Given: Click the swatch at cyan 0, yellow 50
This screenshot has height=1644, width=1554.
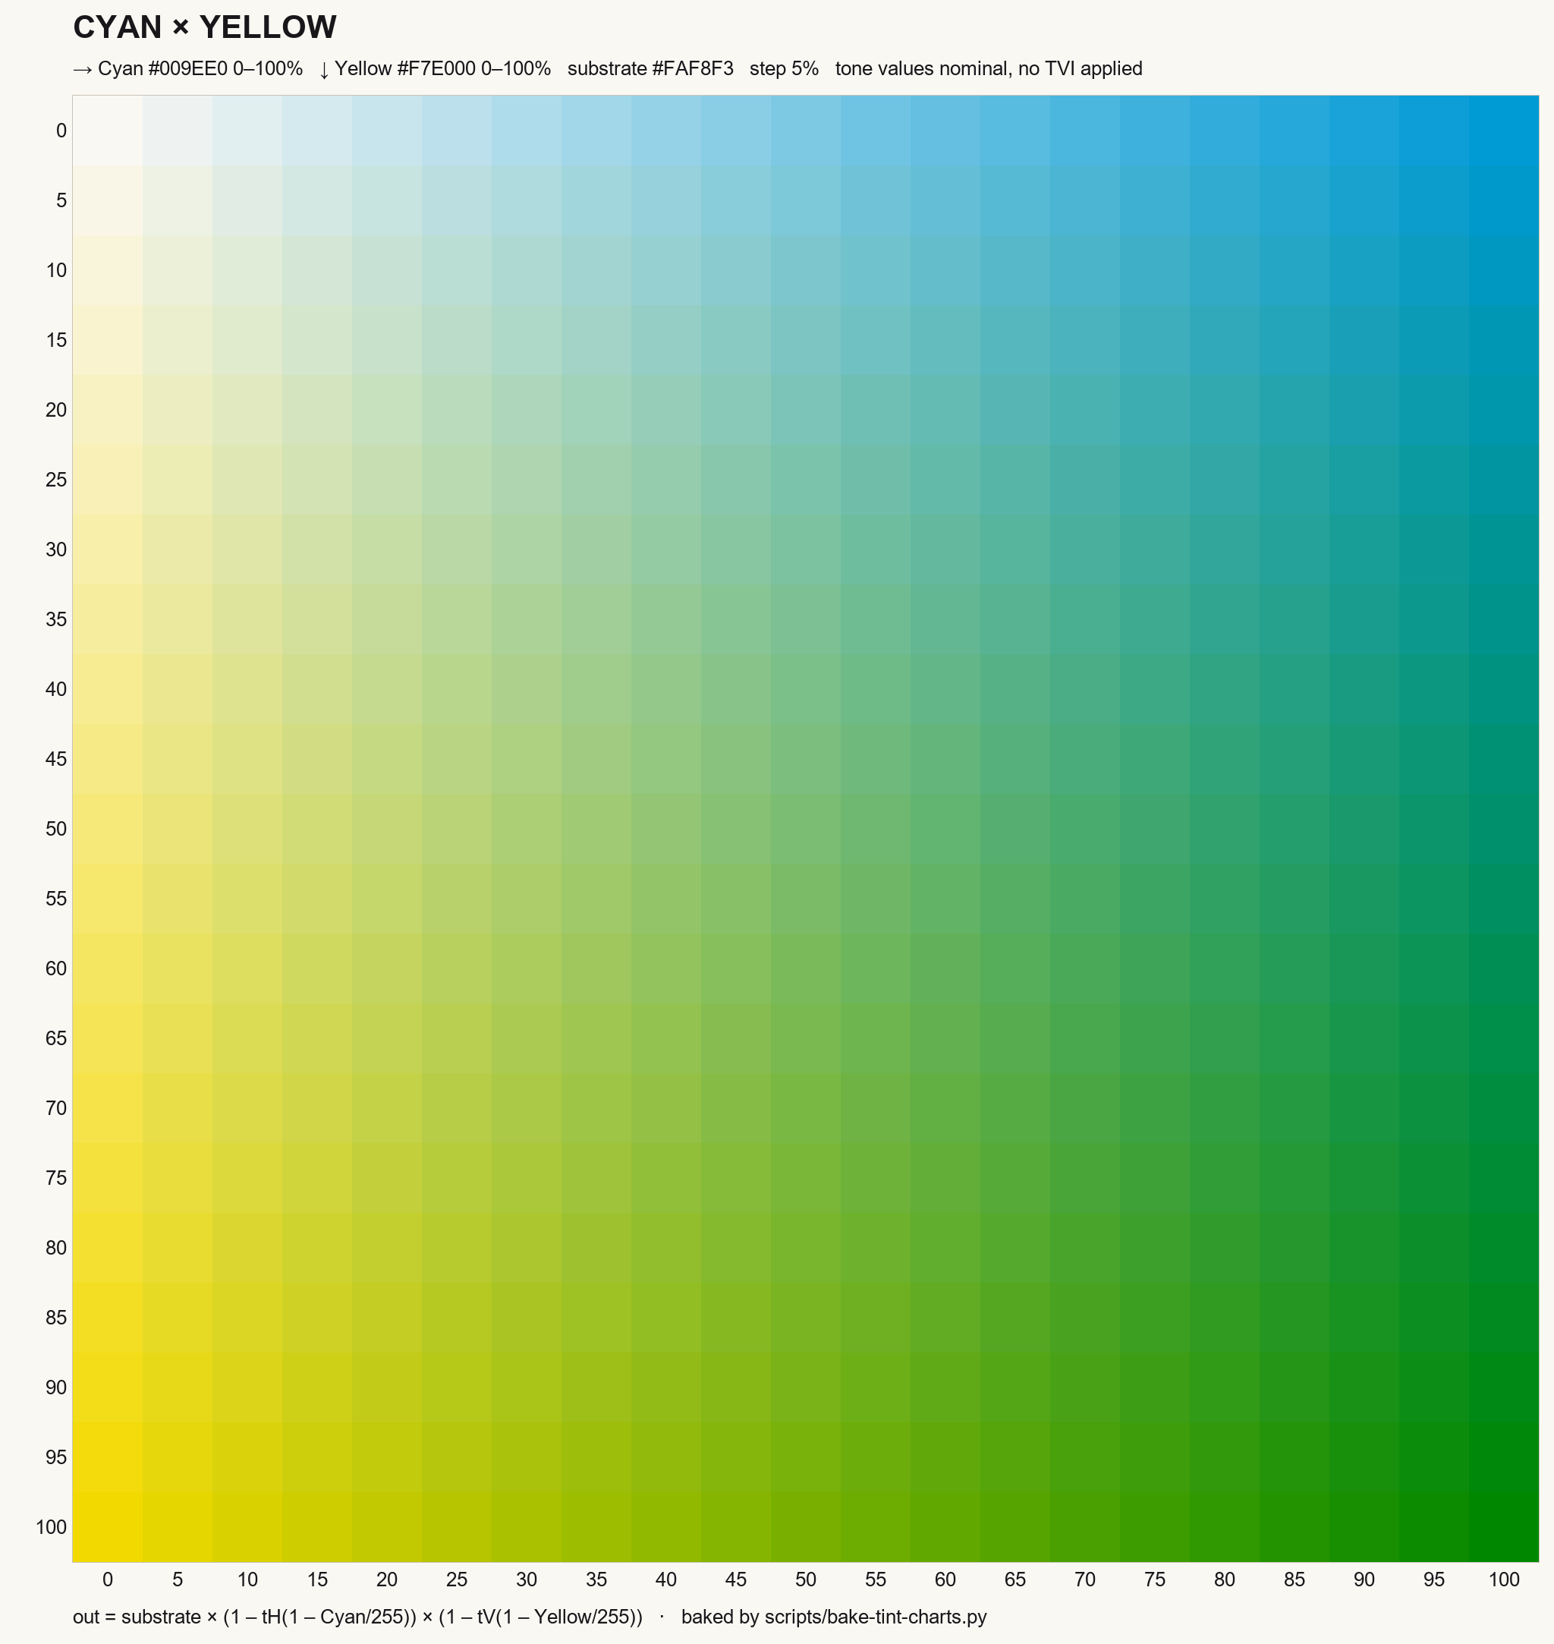Looking at the screenshot, I should [108, 830].
